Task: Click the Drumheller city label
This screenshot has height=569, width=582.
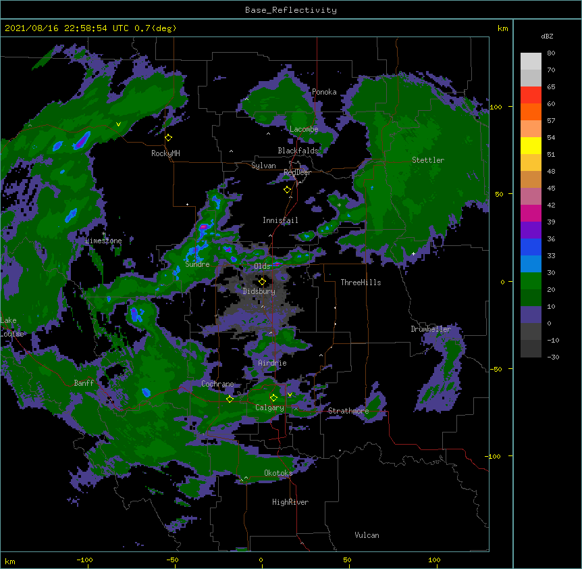Action: (x=431, y=329)
